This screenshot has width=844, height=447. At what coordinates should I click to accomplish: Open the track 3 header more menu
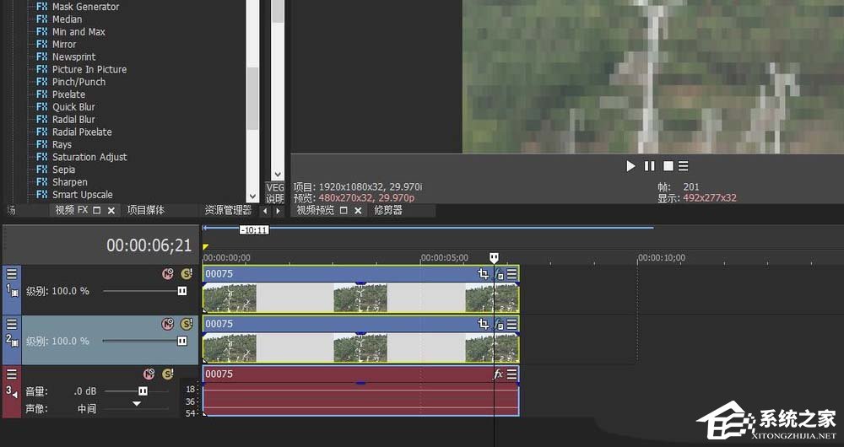tap(11, 374)
